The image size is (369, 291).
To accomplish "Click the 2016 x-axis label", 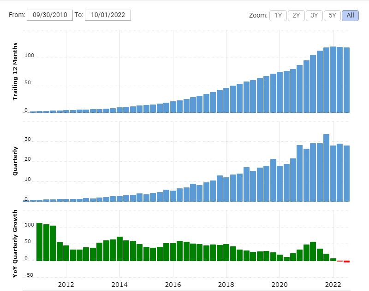I will point(173,285).
